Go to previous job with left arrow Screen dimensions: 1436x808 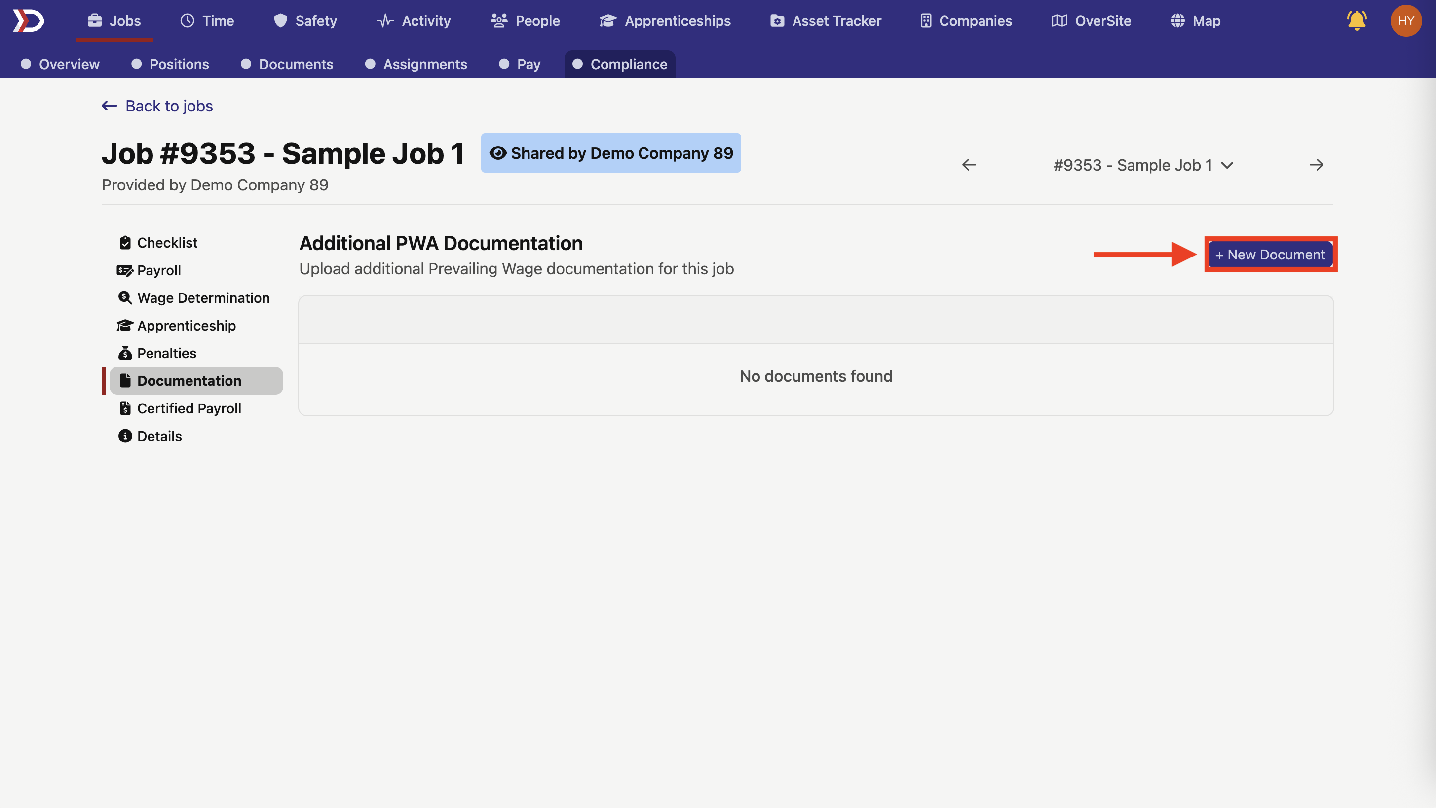[969, 165]
